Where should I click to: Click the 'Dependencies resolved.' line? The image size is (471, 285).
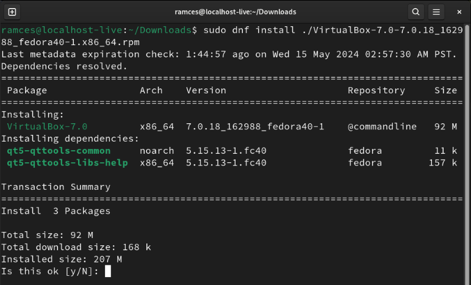65,66
